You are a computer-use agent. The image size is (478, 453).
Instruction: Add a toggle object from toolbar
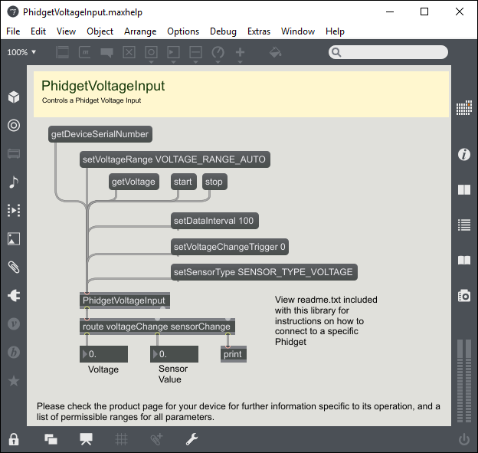pos(129,52)
